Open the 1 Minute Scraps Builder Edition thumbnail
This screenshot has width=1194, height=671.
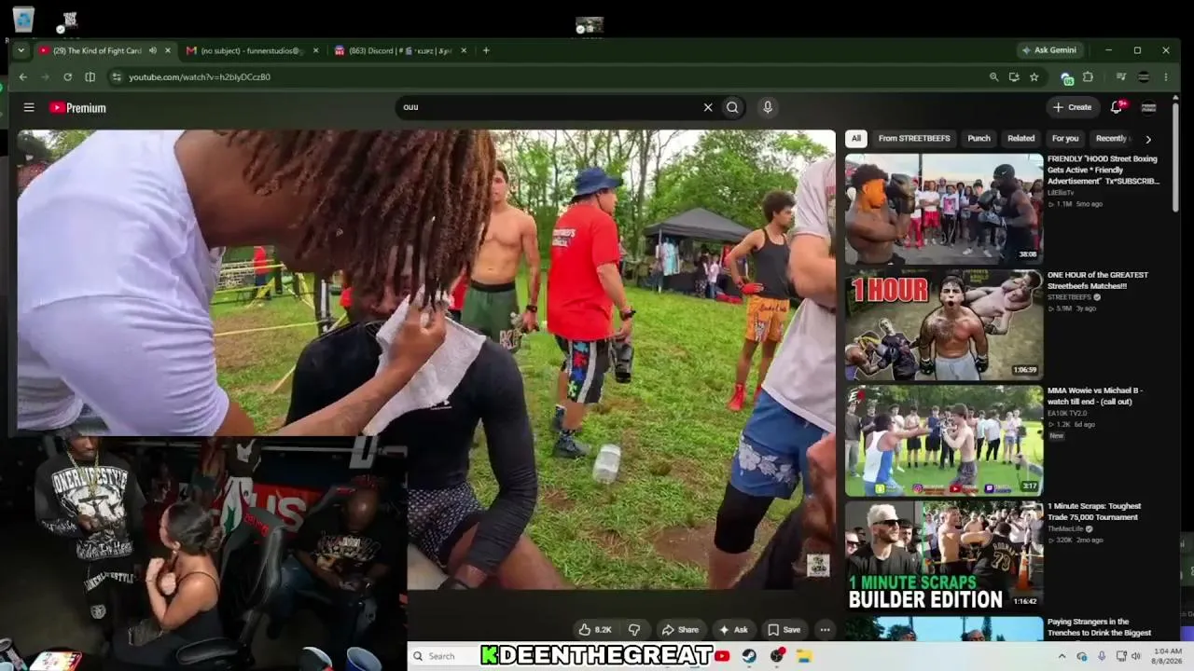(x=944, y=555)
